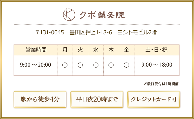The width and height of the screenshot is (194, 119).
Task: Select the 水 column header
Action: click(x=96, y=50)
